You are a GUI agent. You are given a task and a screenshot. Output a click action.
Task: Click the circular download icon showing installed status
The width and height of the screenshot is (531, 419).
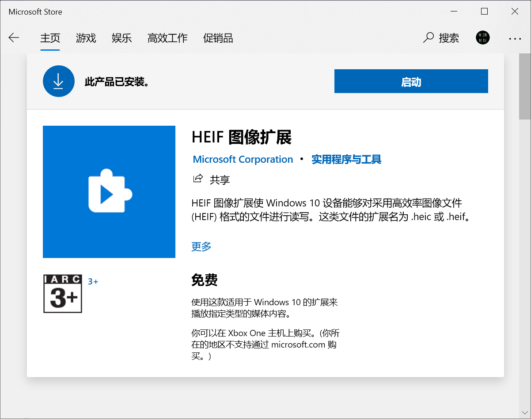[x=59, y=81]
